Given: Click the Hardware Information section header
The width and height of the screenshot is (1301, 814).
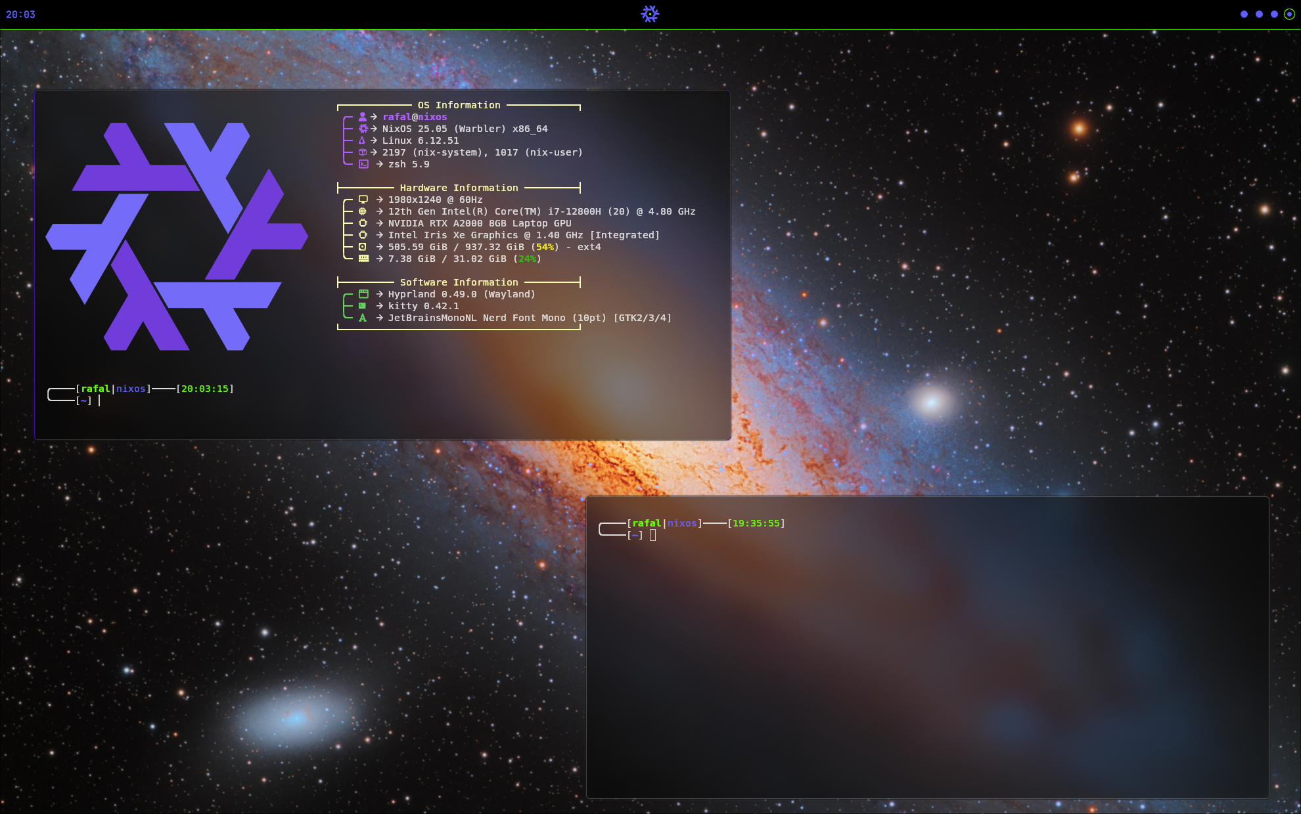Looking at the screenshot, I should pyautogui.click(x=459, y=188).
